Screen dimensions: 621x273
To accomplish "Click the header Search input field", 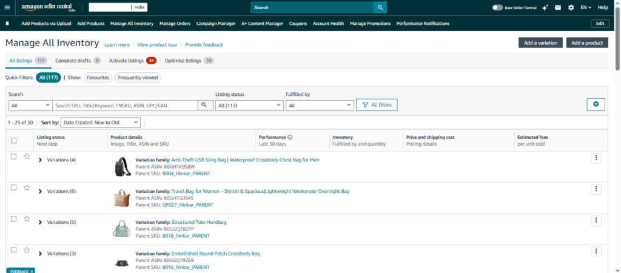I will (x=312, y=7).
